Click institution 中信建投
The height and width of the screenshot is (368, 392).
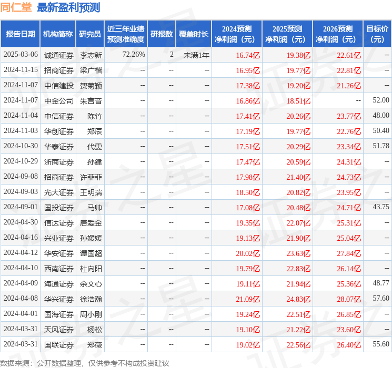pos(59,86)
